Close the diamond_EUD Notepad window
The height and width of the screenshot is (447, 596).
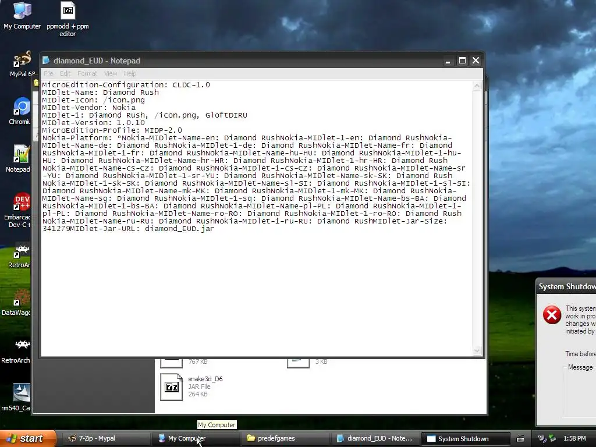coord(476,61)
